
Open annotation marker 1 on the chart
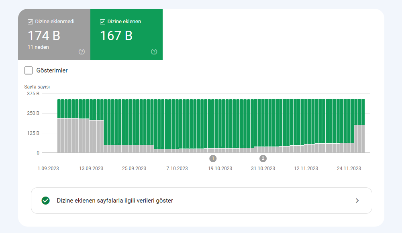click(213, 159)
